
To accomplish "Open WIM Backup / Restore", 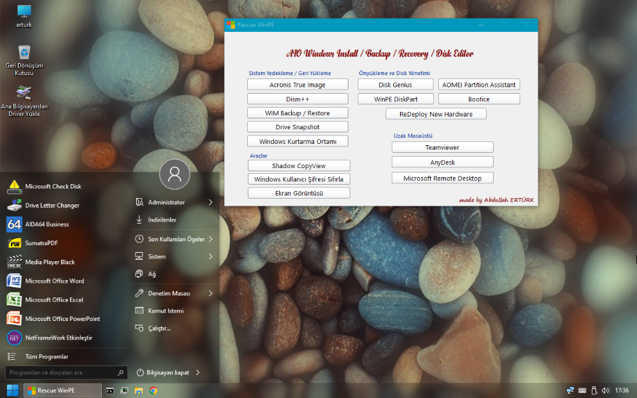I will pyautogui.click(x=297, y=113).
